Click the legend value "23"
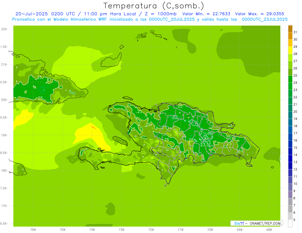 point(295,90)
